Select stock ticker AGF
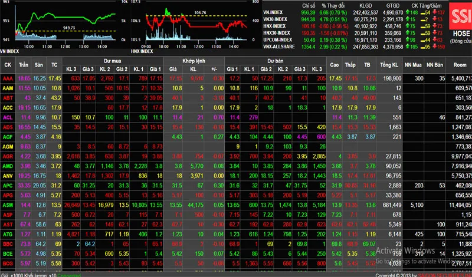This screenshot has width=472, height=277. click(8, 137)
